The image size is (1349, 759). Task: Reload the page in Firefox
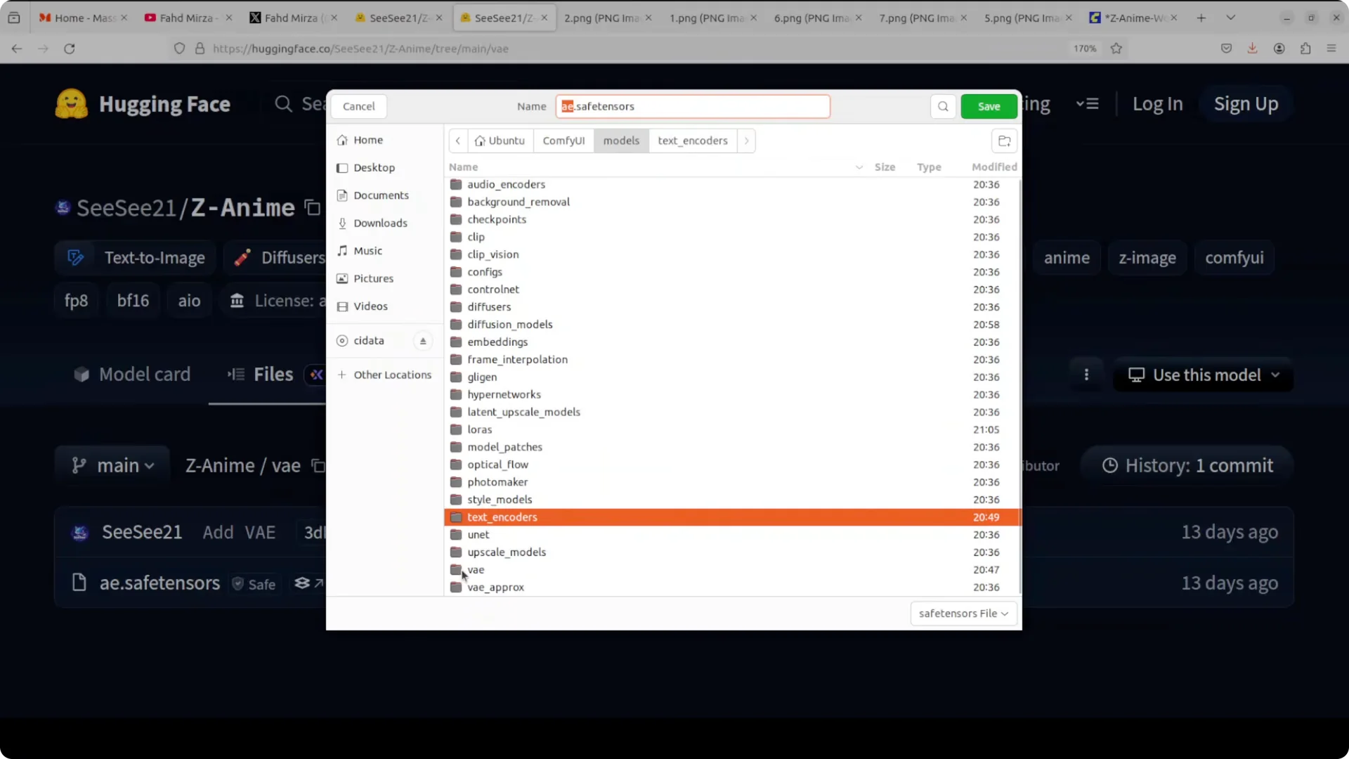pyautogui.click(x=69, y=48)
